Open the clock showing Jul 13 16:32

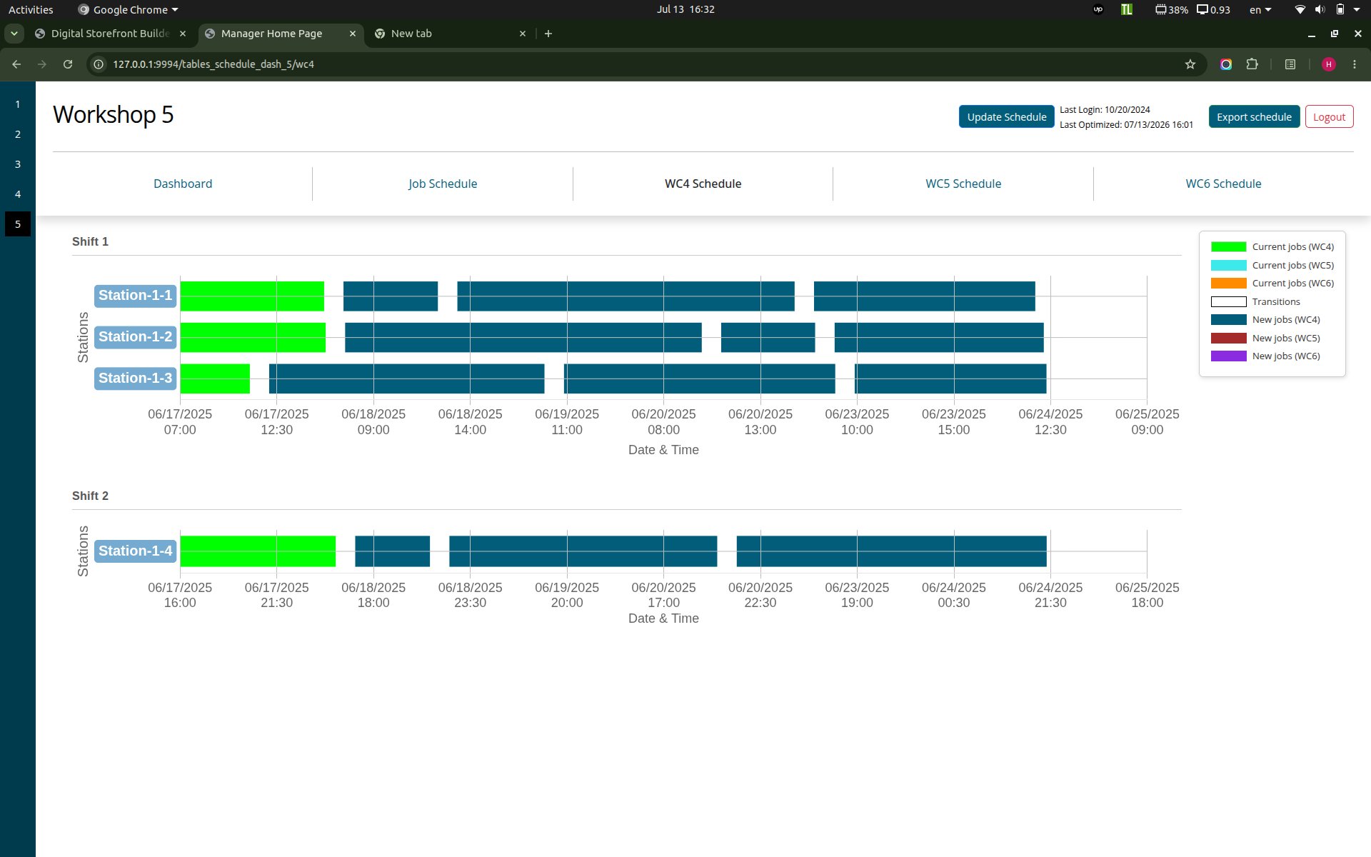[x=685, y=9]
